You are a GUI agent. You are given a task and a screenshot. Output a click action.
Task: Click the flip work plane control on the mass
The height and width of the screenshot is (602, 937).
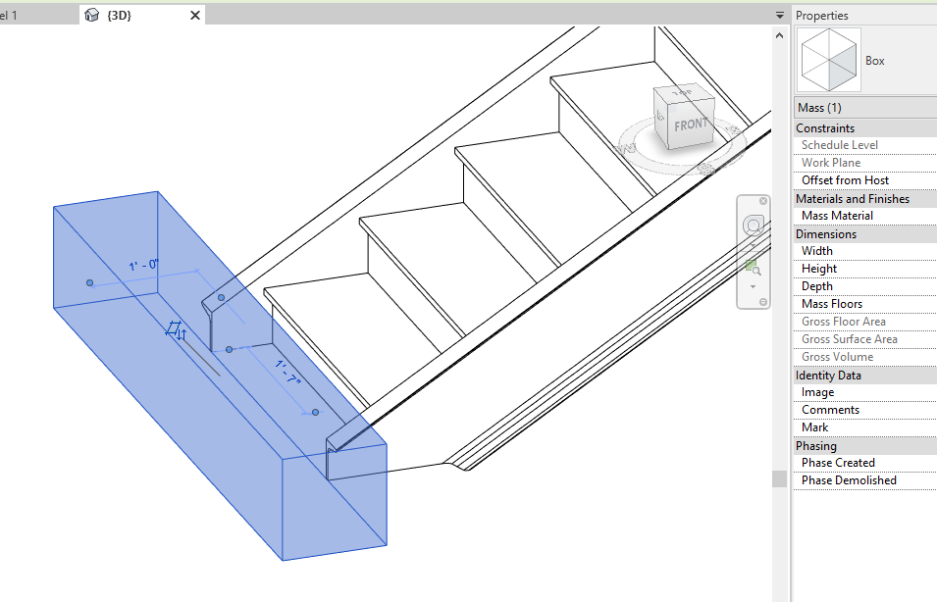point(177,330)
